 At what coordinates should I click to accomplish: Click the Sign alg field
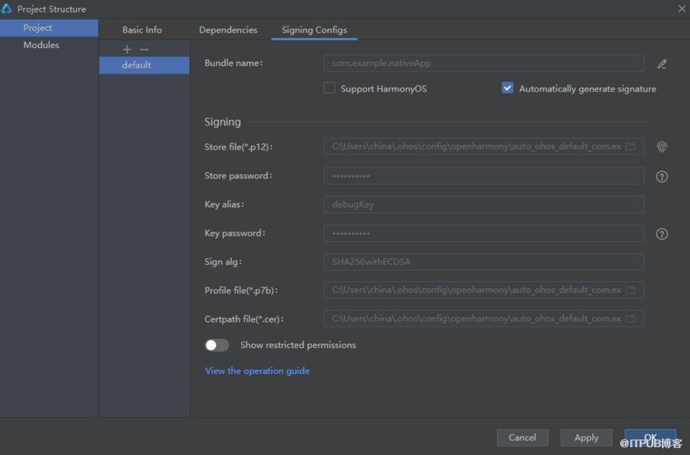click(484, 262)
